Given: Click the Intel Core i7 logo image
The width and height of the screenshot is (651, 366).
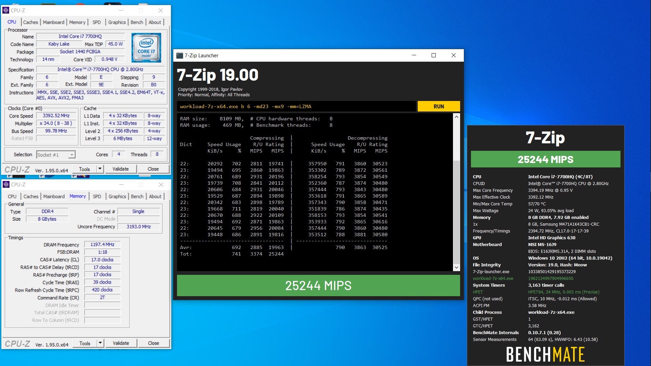Looking at the screenshot, I should coord(146,47).
